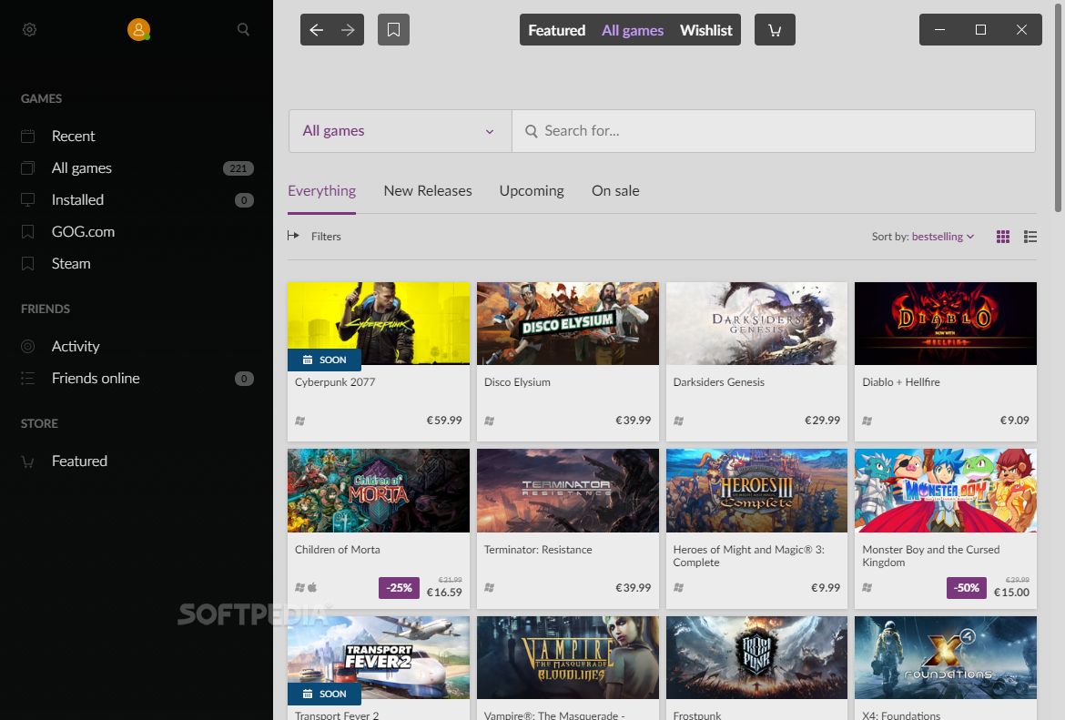The height and width of the screenshot is (720, 1065).
Task: Open the Heroes III Complete cover image
Action: point(756,491)
